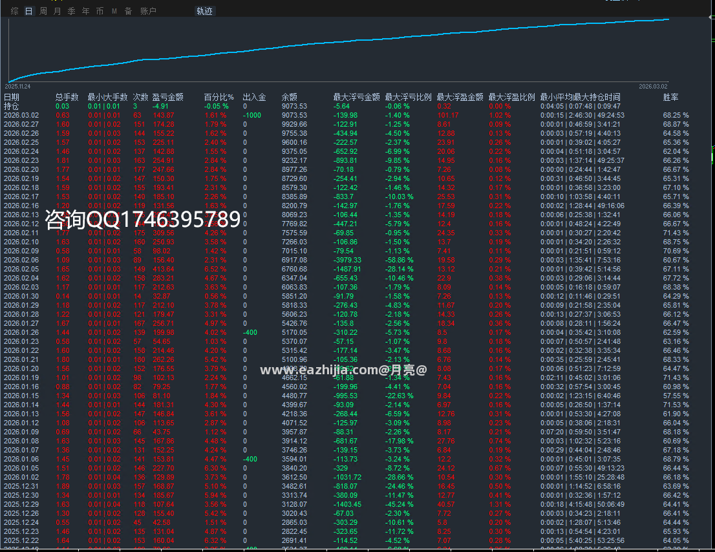Switch to the 周 weekly tab
715x552 pixels.
coord(43,11)
